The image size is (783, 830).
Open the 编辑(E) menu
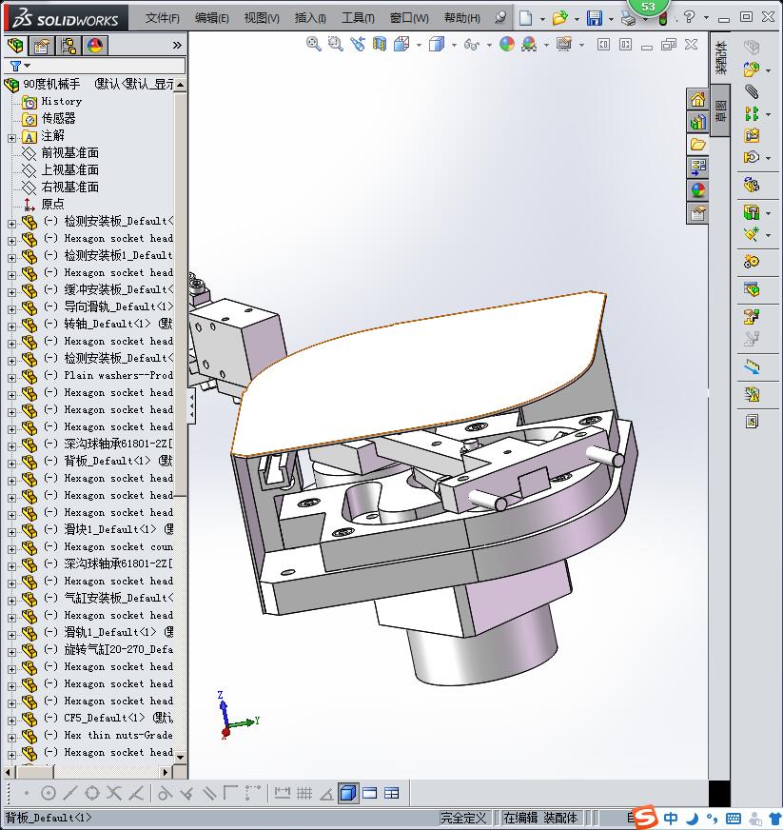211,18
